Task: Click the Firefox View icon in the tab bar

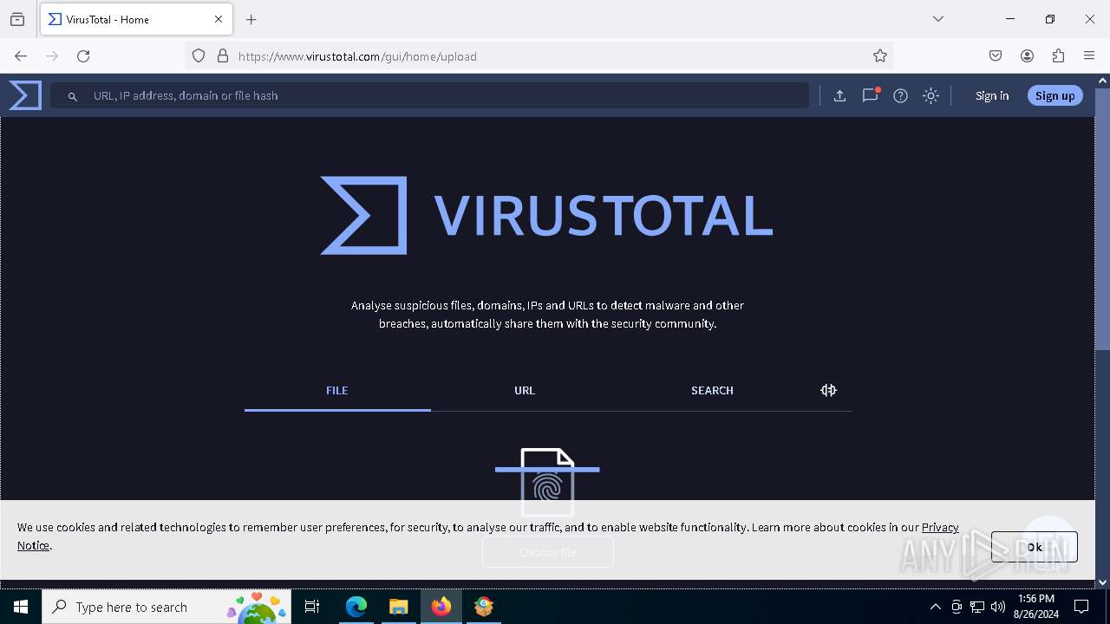Action: [x=16, y=19]
